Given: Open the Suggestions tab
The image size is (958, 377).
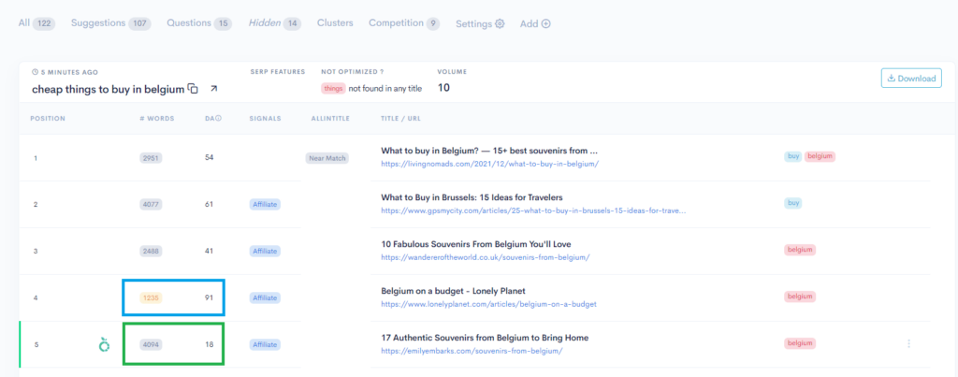Looking at the screenshot, I should click(110, 23).
